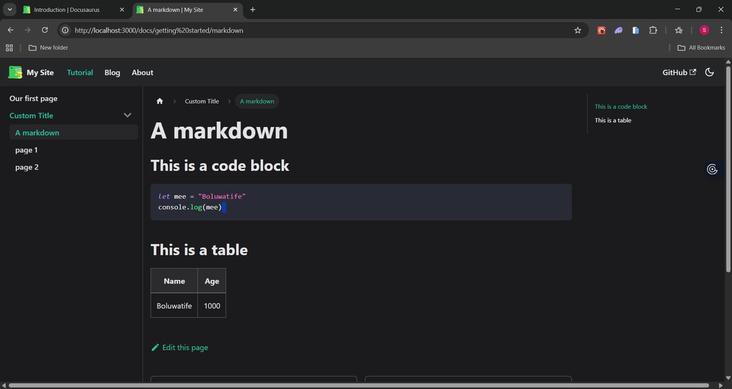
Task: Click the site info icon in address bar
Action: (x=65, y=30)
